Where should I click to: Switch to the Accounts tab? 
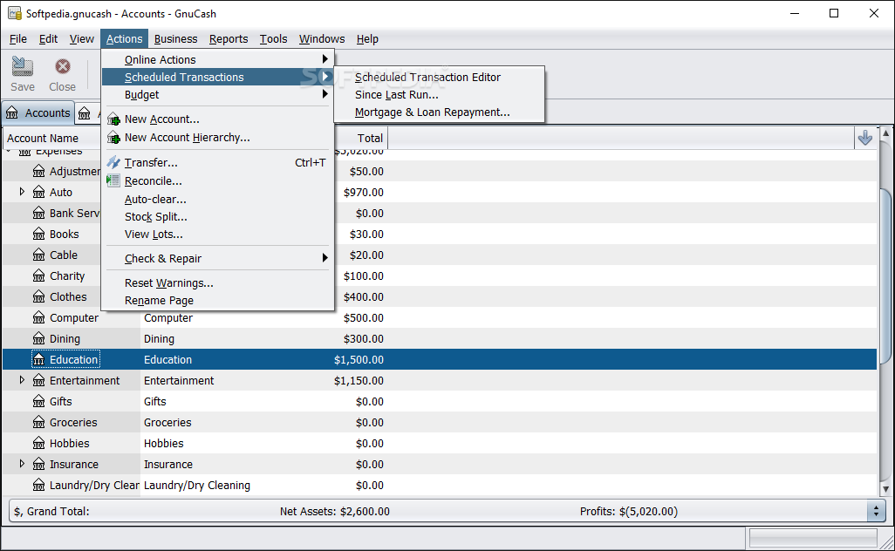[38, 113]
